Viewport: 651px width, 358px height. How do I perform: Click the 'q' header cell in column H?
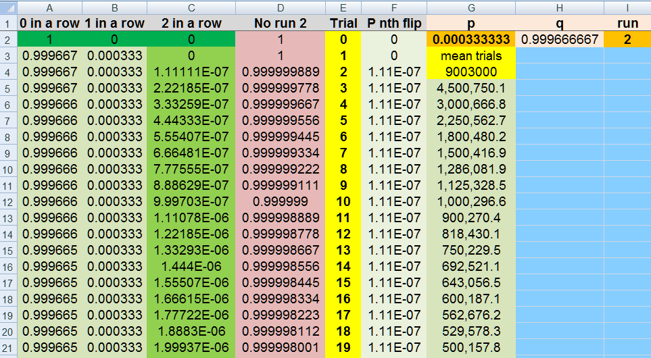pyautogui.click(x=560, y=23)
